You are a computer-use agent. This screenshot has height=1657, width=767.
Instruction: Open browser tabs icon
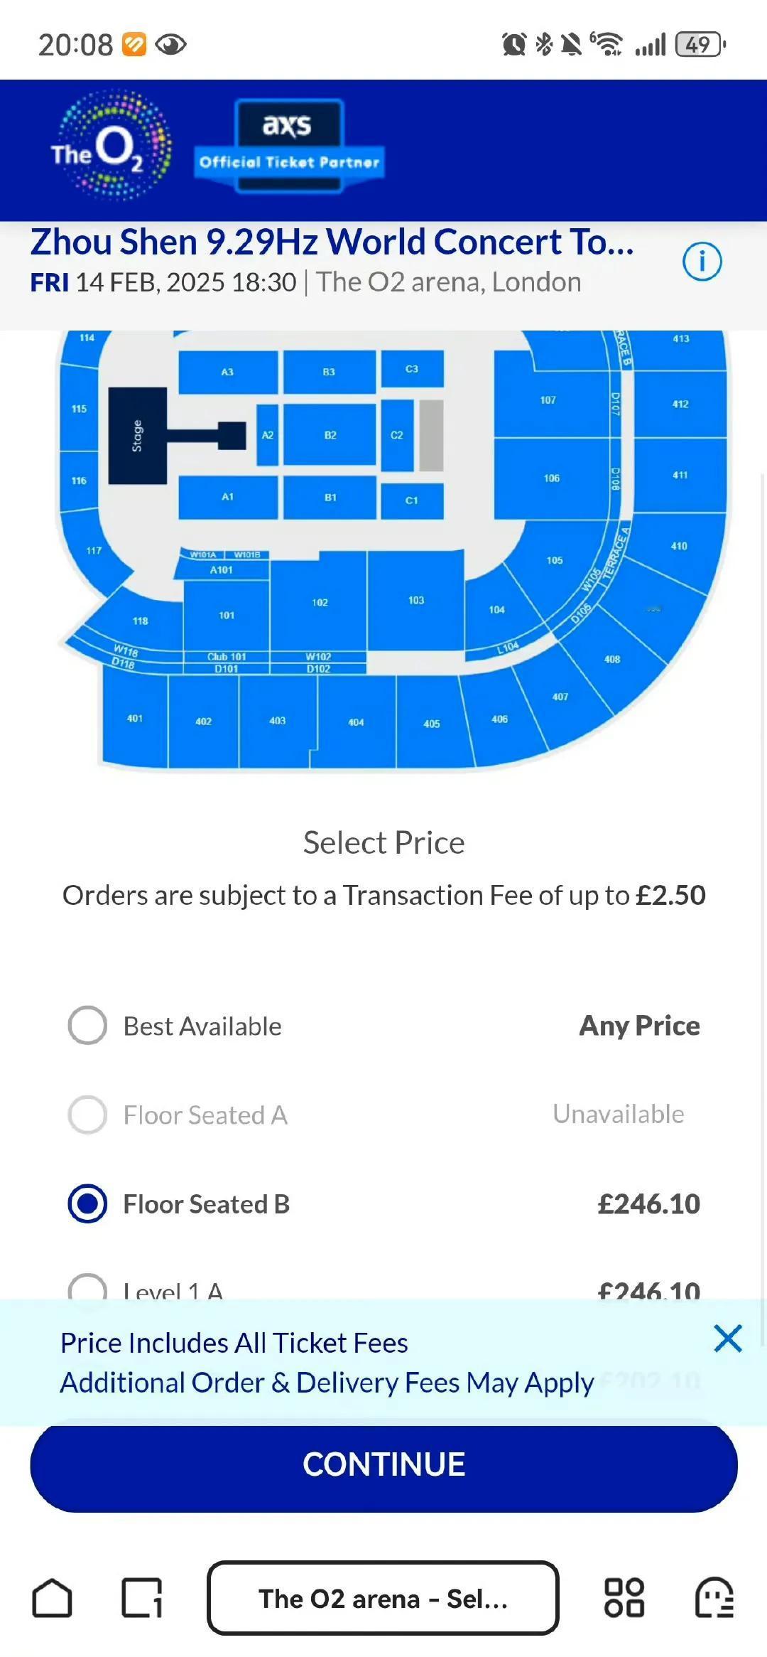click(142, 1598)
